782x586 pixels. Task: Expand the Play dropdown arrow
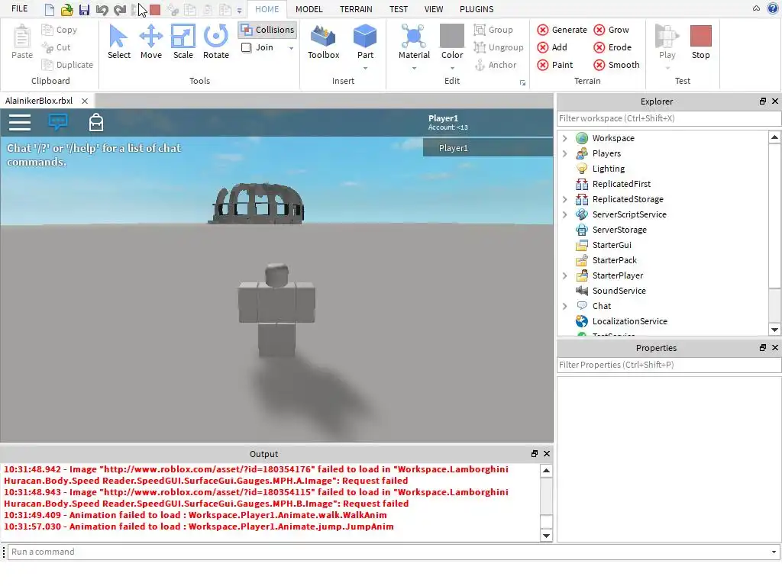click(667, 68)
